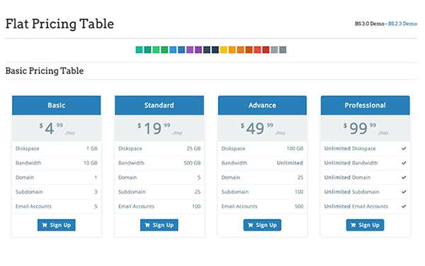The width and height of the screenshot is (425, 266).
Task: Click the $99.99 per month price
Action: [365, 128]
